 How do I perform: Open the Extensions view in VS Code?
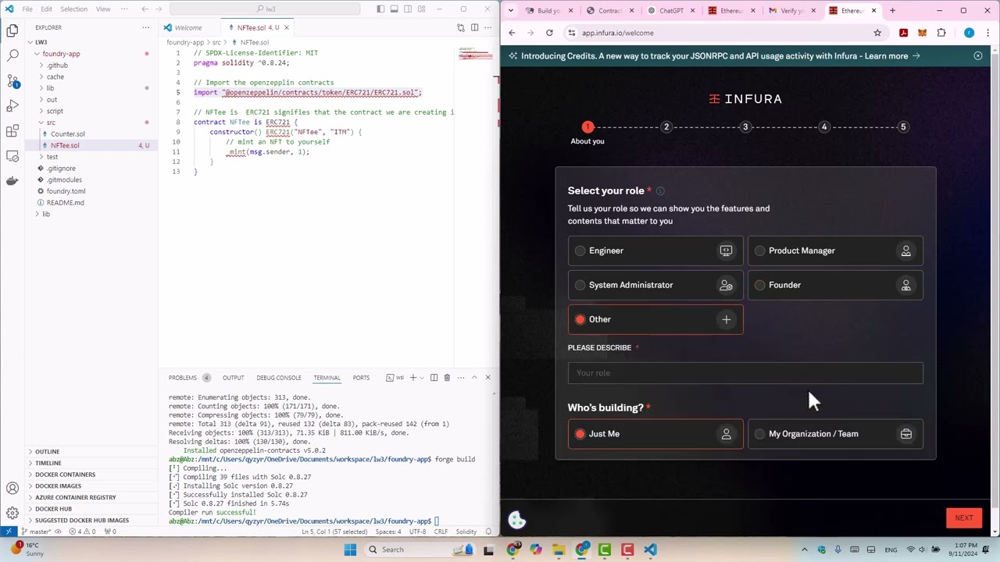point(12,131)
